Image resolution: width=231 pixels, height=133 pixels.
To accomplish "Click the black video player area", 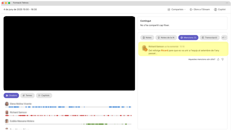I will point(69,53).
